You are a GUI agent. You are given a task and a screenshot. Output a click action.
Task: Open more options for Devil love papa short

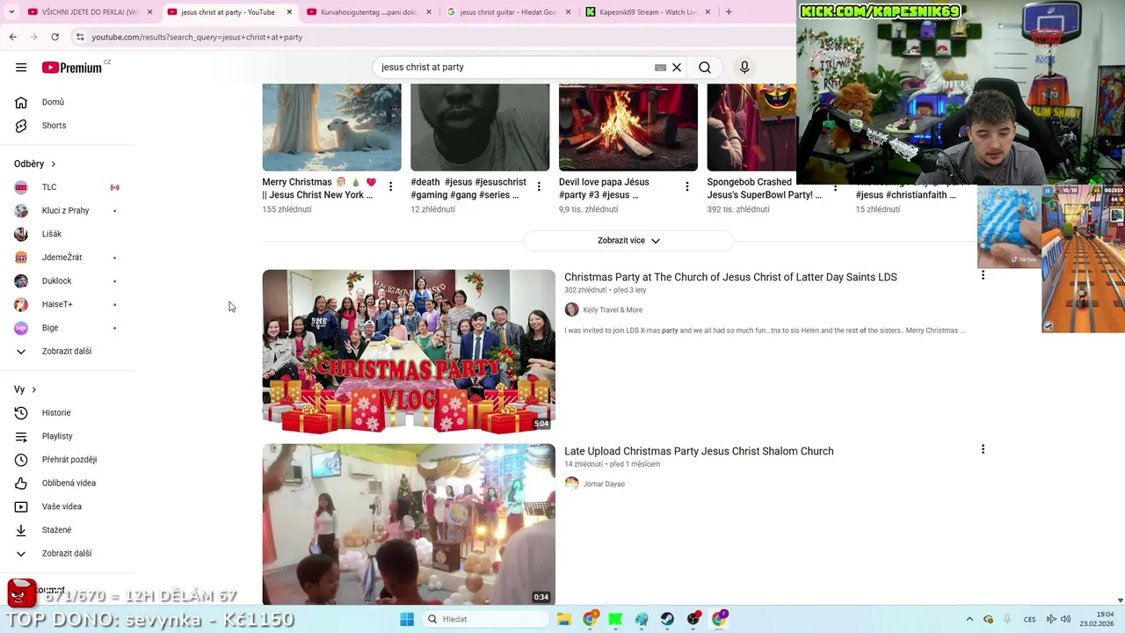(687, 186)
